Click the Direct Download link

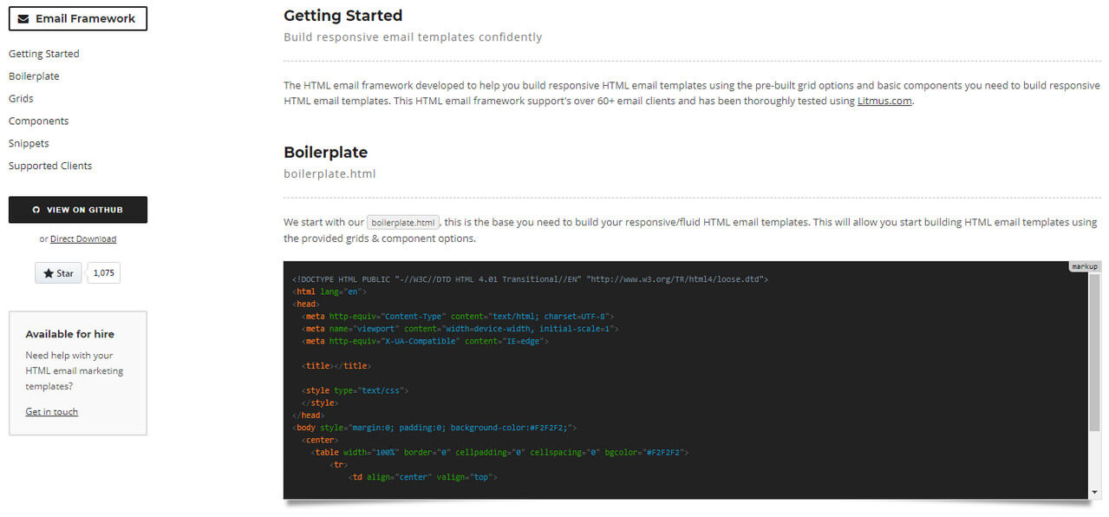pyautogui.click(x=83, y=239)
